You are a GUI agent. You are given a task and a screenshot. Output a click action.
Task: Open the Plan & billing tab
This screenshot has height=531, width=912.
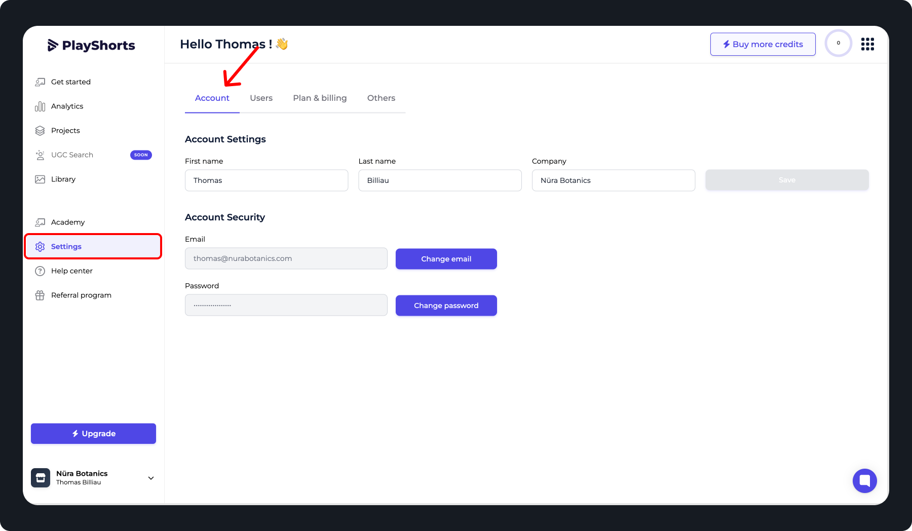tap(320, 98)
